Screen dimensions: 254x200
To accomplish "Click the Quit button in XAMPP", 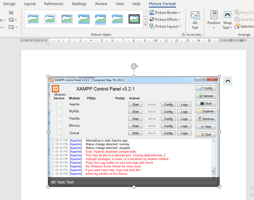I will pyautogui.click(x=206, y=134).
